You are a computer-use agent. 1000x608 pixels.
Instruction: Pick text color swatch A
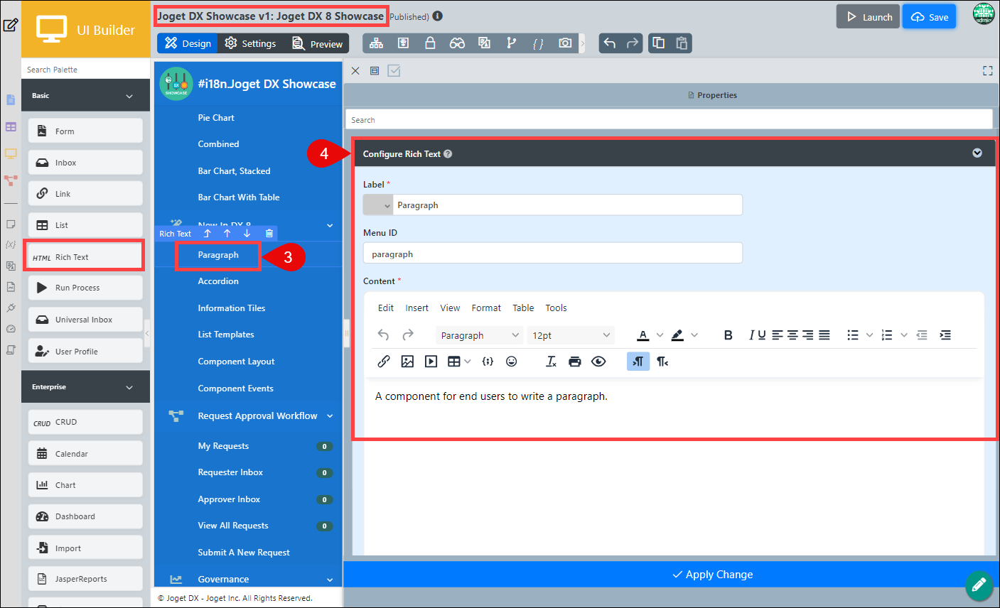(643, 335)
